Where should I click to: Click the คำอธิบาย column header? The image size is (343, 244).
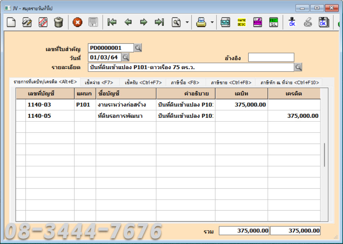[x=186, y=94]
